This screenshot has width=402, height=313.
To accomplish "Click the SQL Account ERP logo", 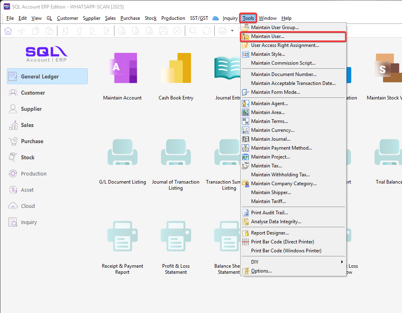I will 47,54.
